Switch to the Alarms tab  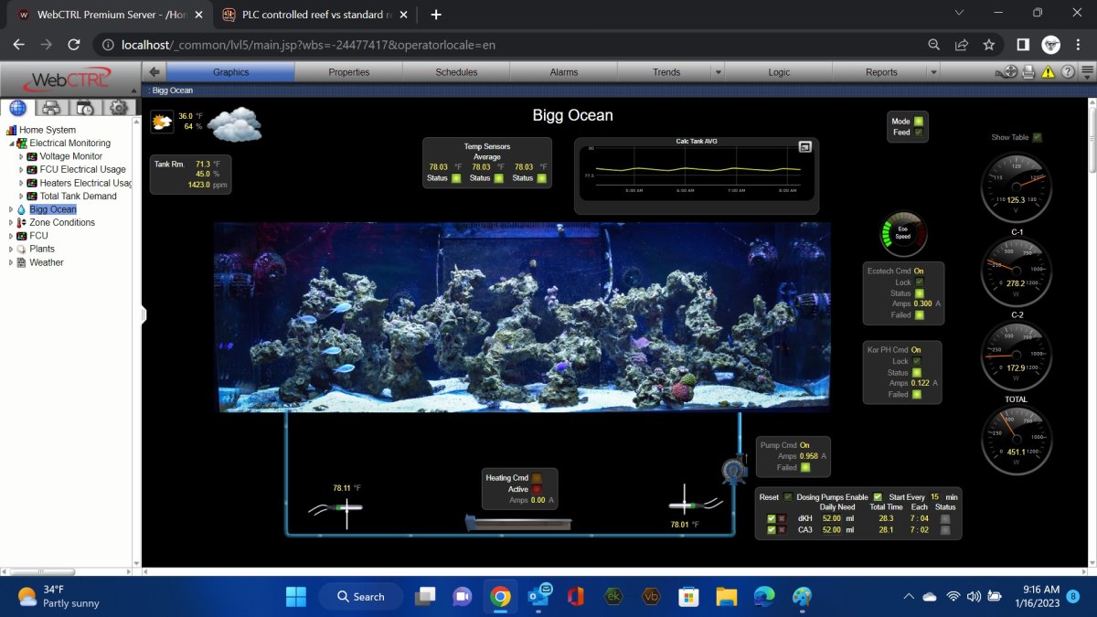click(x=563, y=72)
